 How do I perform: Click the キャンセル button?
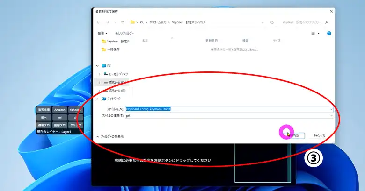pos(319,136)
